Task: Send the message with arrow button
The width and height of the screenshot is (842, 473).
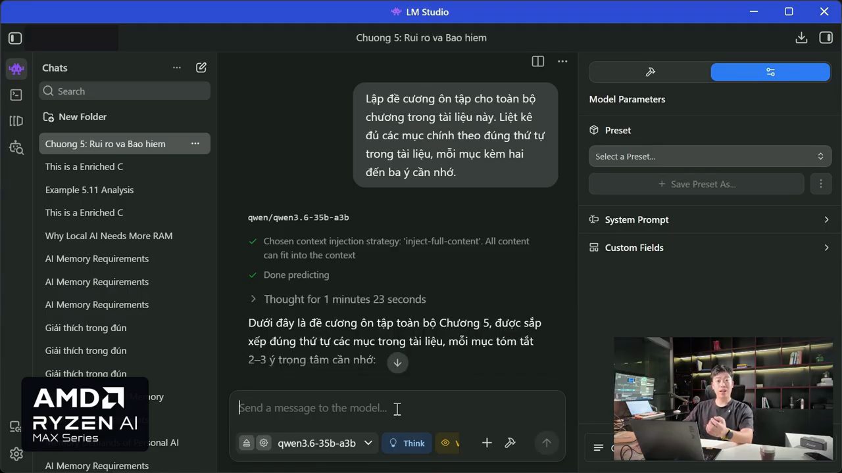Action: tap(546, 443)
